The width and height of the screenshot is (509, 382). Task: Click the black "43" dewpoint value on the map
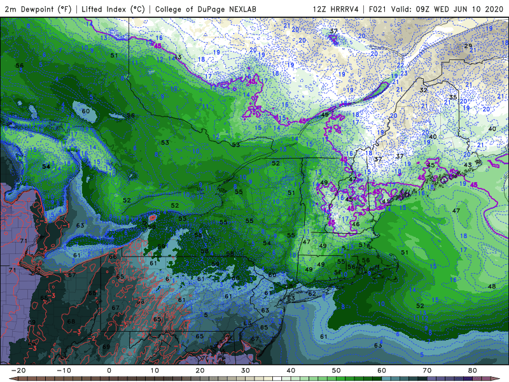point(468,165)
